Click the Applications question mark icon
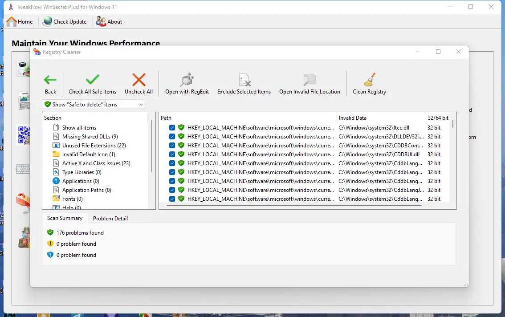This screenshot has width=505, height=317. click(56, 181)
